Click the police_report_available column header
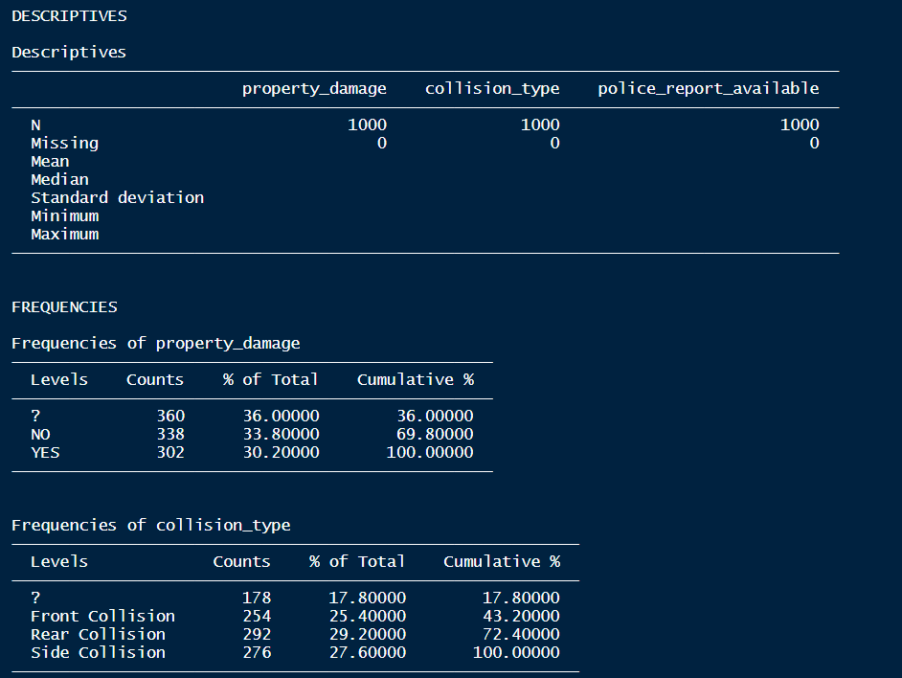Viewport: 902px width, 678px height. (708, 88)
